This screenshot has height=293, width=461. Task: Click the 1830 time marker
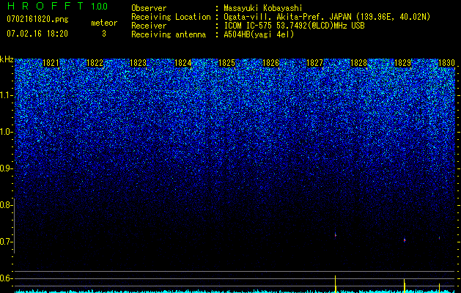[446, 63]
